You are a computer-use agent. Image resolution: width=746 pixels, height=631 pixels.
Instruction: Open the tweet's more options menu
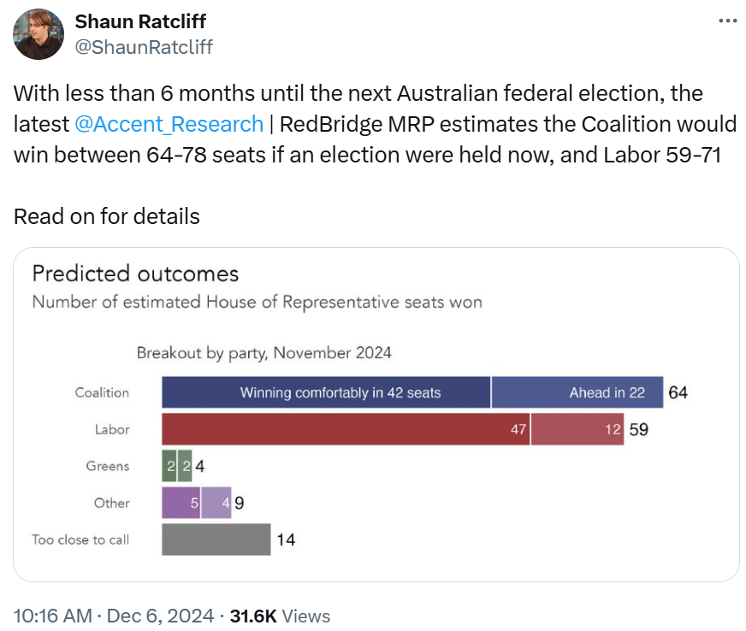pos(726,21)
